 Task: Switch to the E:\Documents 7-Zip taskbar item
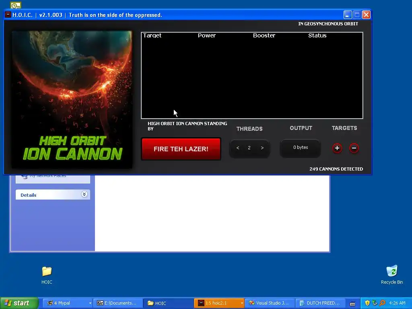tap(118, 303)
